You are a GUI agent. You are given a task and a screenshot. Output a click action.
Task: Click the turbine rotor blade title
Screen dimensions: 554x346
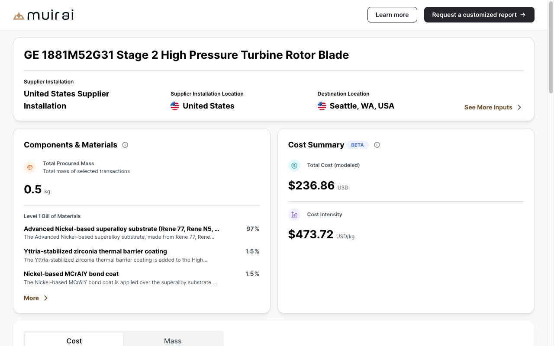[x=186, y=55]
